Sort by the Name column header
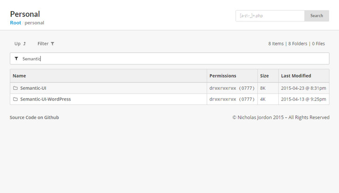This screenshot has height=193, width=339. click(19, 76)
